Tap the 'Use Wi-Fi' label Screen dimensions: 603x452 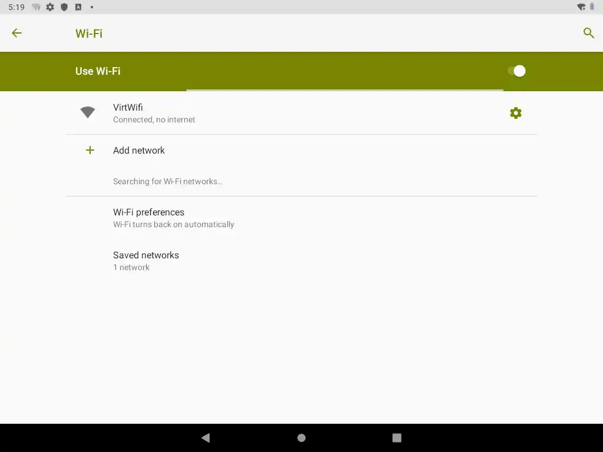click(x=98, y=71)
